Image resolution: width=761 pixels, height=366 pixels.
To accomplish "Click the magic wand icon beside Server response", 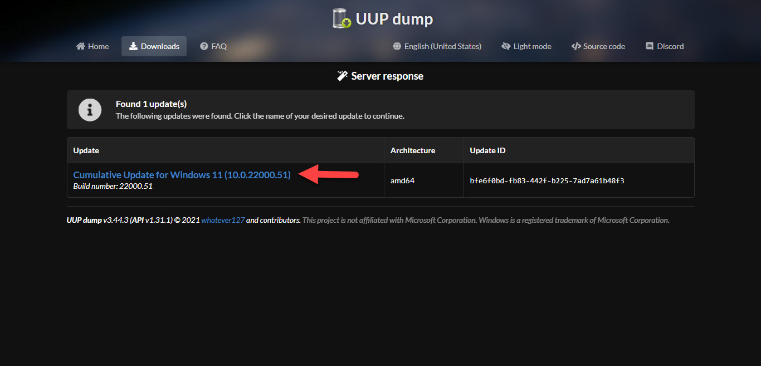I will click(x=343, y=76).
